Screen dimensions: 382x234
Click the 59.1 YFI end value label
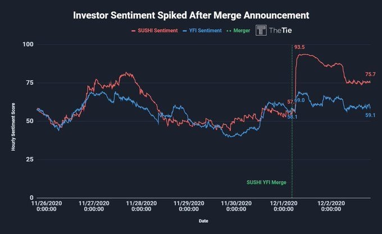point(370,115)
